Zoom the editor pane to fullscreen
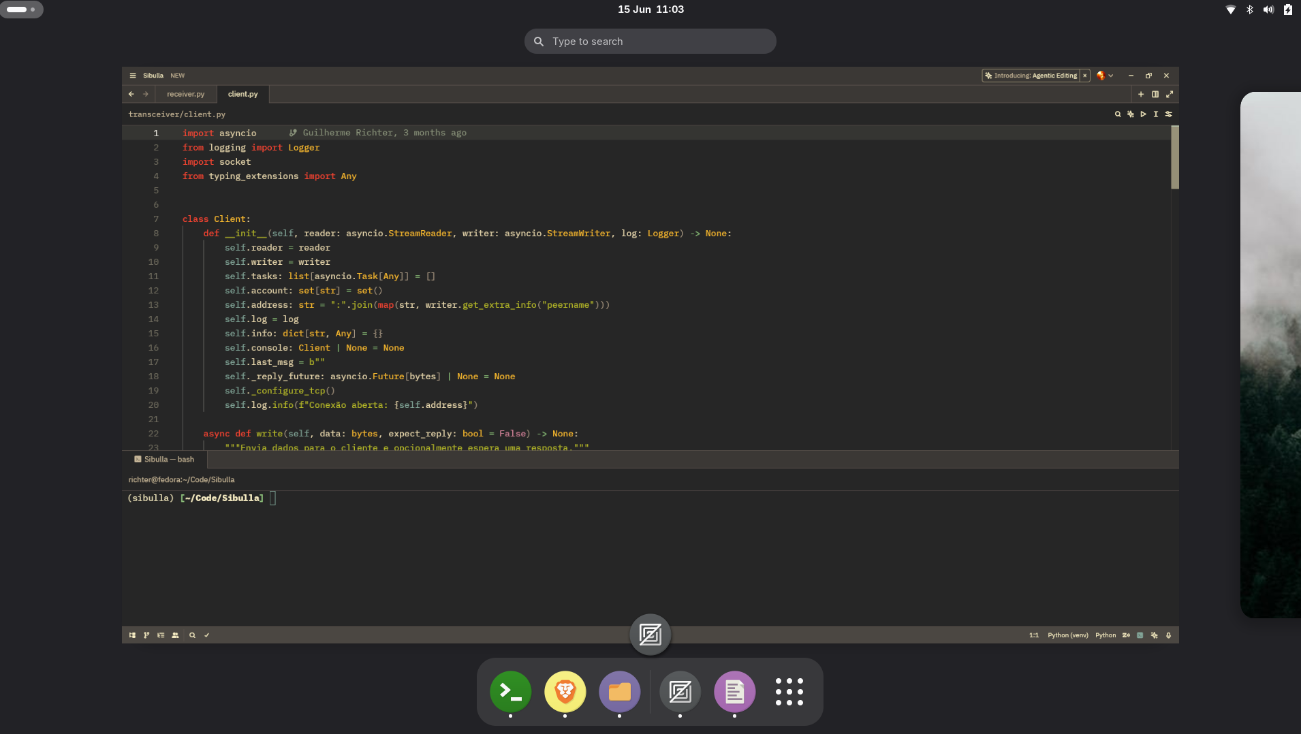 1170,94
